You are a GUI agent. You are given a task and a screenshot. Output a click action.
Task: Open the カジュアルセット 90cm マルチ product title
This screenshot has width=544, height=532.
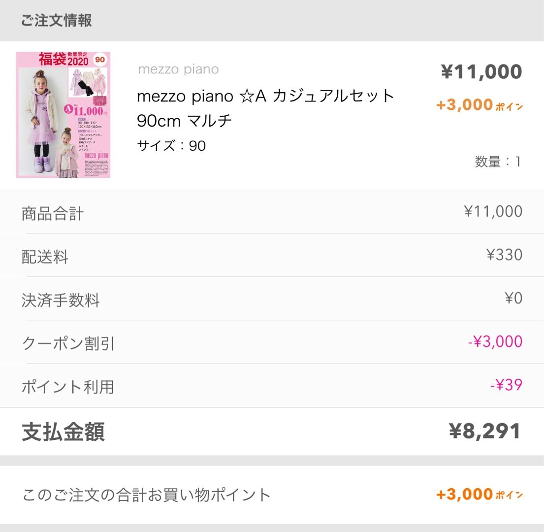[x=266, y=108]
